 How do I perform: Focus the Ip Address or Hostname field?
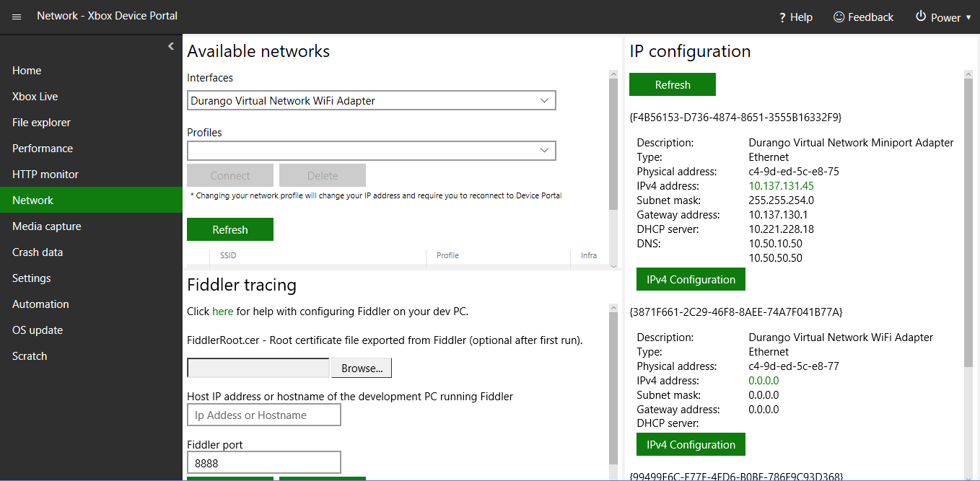264,415
